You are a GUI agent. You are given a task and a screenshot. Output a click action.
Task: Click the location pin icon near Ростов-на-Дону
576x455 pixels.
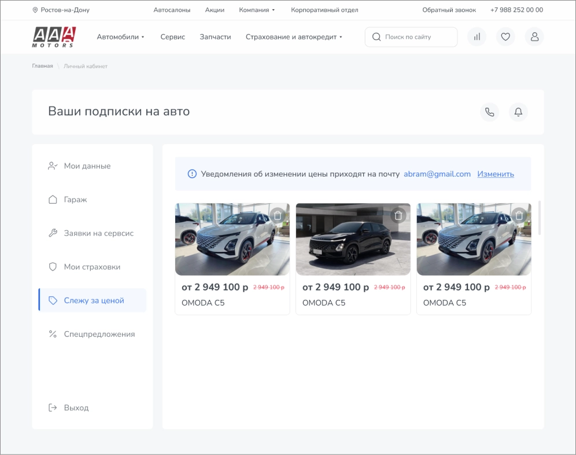pos(35,10)
